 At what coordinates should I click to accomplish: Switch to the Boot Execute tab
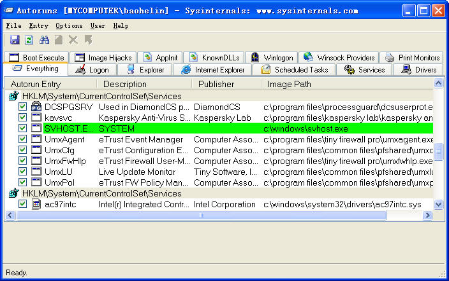click(36, 57)
